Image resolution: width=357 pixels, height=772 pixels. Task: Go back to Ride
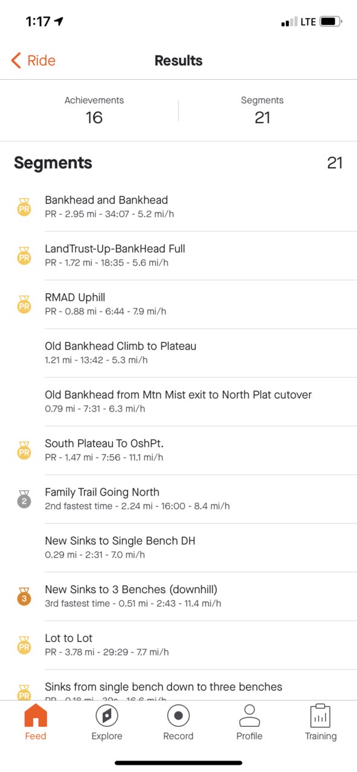tap(33, 60)
